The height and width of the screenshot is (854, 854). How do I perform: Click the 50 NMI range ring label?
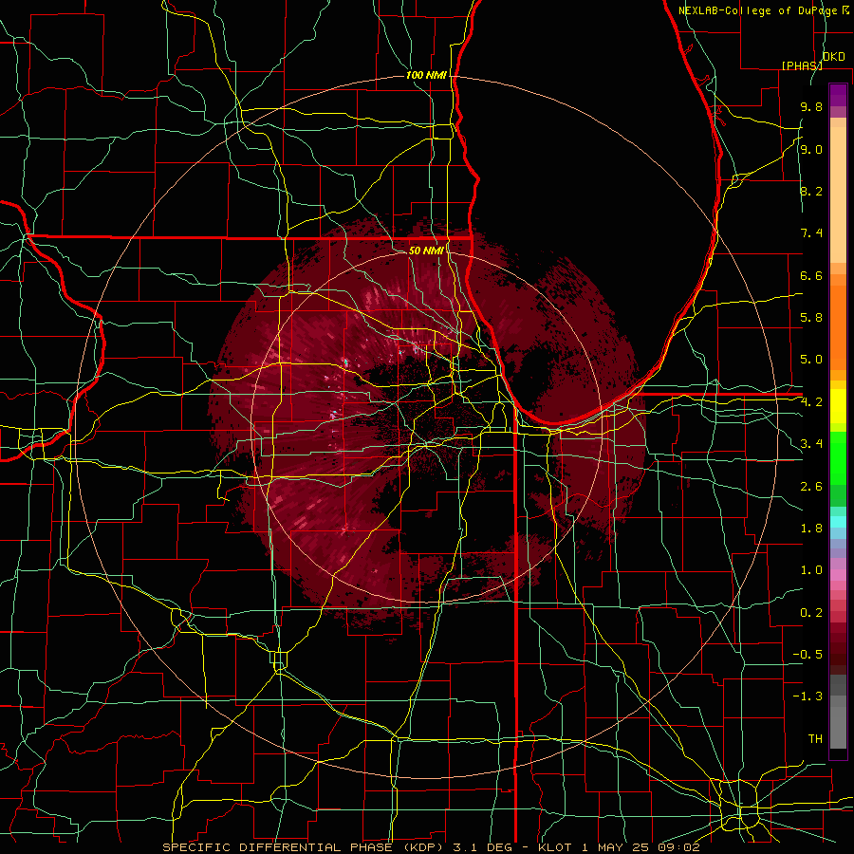426,251
